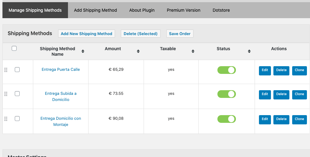Image resolution: width=310 pixels, height=157 pixels.
Task: Open the About Plugin tab
Action: 142,10
